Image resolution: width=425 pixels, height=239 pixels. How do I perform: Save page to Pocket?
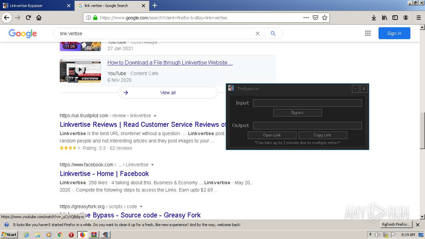coord(315,18)
